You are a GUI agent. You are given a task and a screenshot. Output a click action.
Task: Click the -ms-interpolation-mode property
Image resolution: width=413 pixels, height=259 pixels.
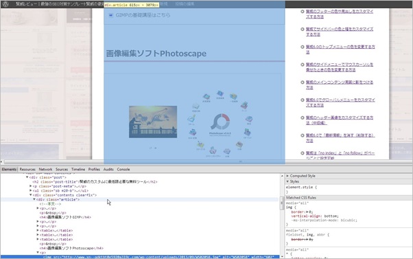(324, 221)
